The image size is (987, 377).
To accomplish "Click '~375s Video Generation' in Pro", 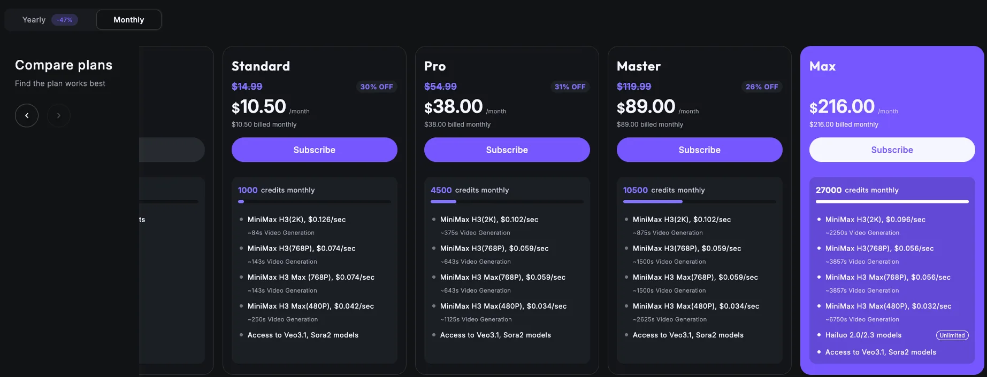I will [475, 233].
